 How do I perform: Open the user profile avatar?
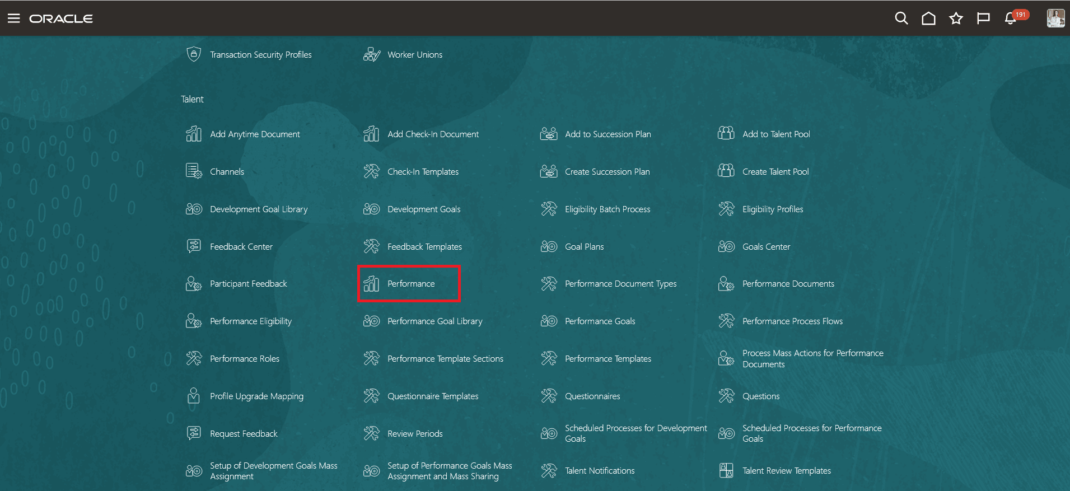click(x=1056, y=18)
